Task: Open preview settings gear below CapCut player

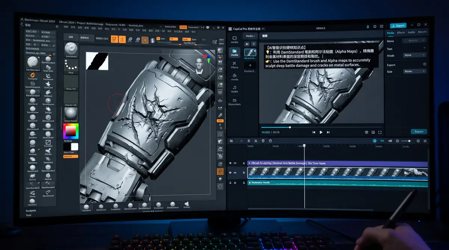Action: [x=366, y=132]
